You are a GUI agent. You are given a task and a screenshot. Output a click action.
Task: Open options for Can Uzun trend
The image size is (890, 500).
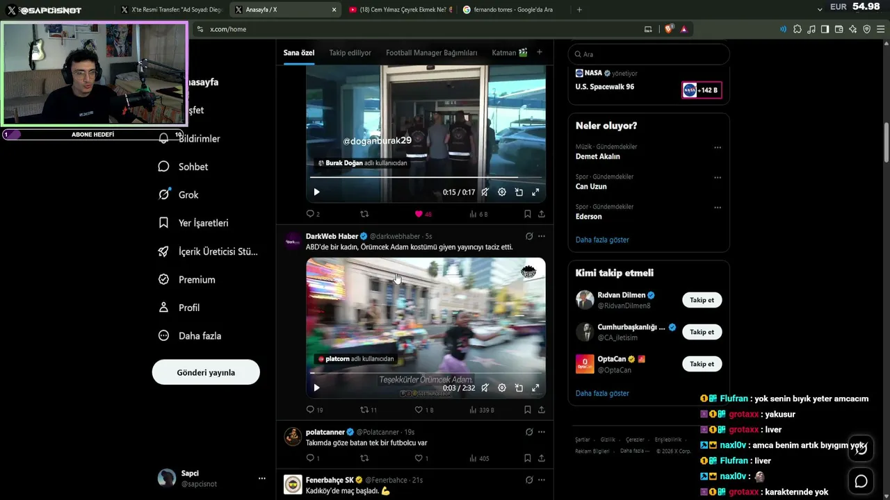click(x=718, y=177)
